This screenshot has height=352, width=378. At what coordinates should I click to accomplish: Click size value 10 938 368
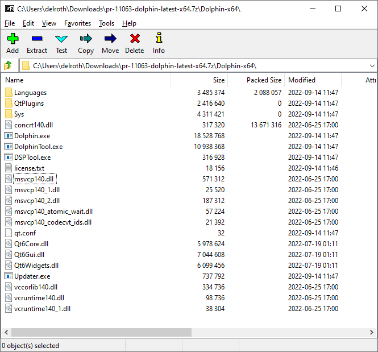tap(209, 147)
